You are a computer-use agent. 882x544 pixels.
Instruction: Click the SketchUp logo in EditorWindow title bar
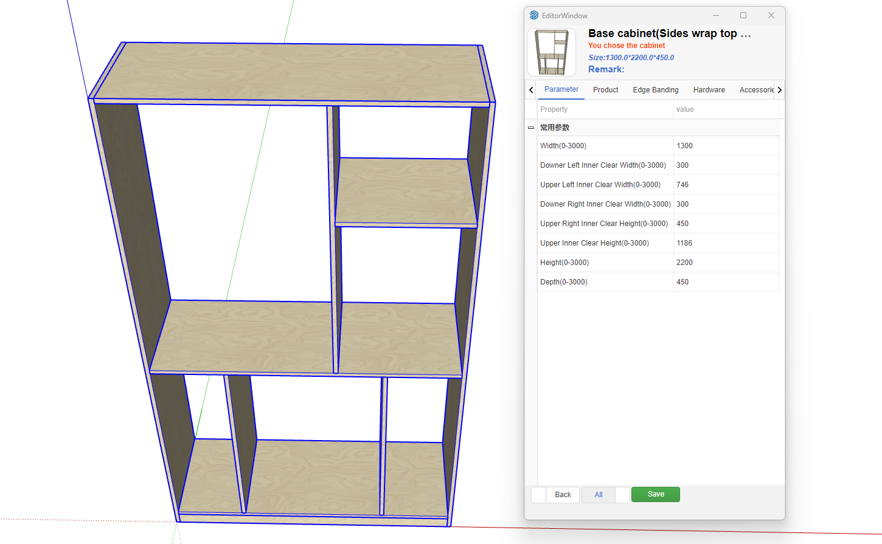(x=534, y=15)
